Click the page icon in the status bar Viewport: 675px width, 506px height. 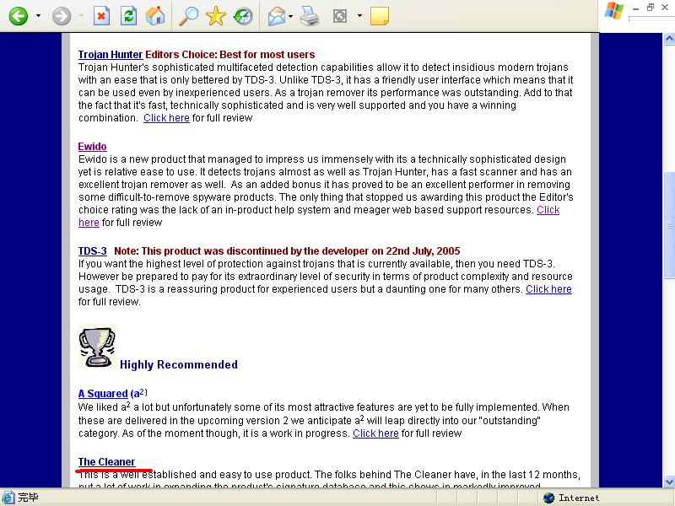click(8, 498)
